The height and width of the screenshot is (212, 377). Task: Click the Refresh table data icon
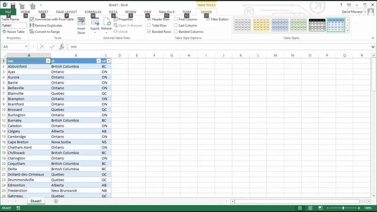tap(107, 22)
